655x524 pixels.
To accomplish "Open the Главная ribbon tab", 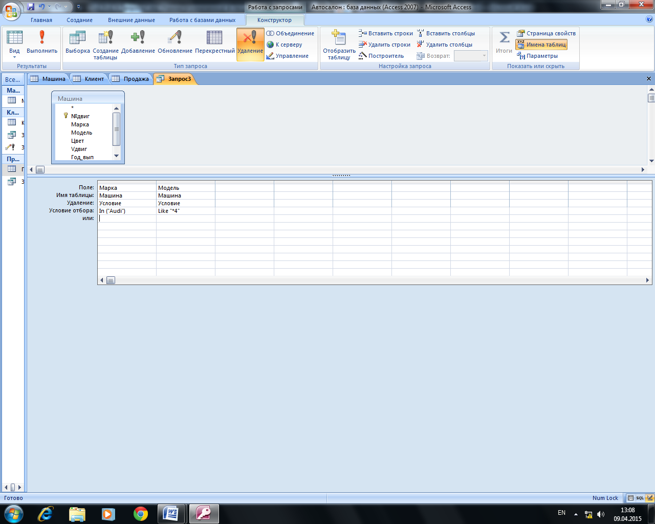I will (x=41, y=20).
